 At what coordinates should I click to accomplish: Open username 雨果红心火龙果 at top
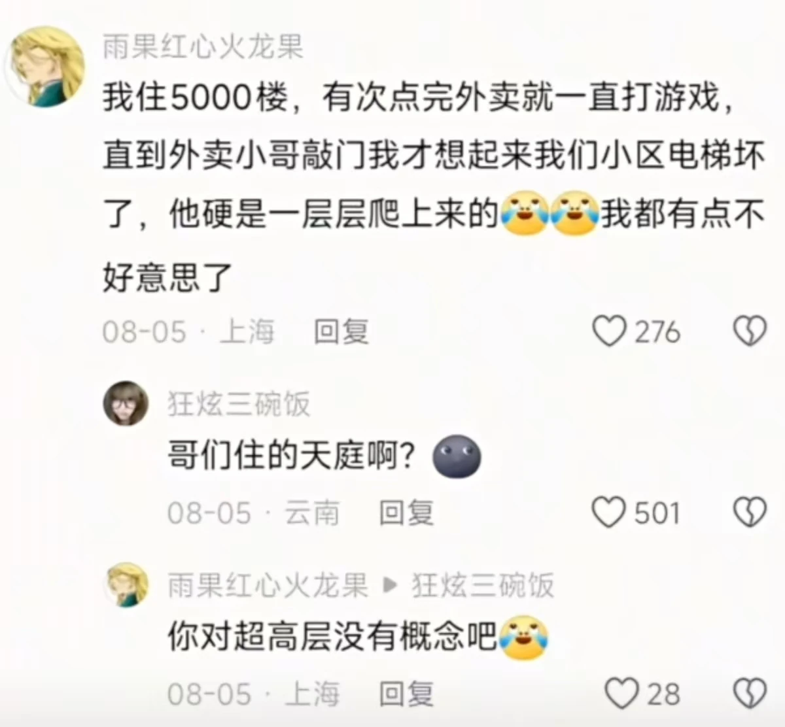coord(203,47)
